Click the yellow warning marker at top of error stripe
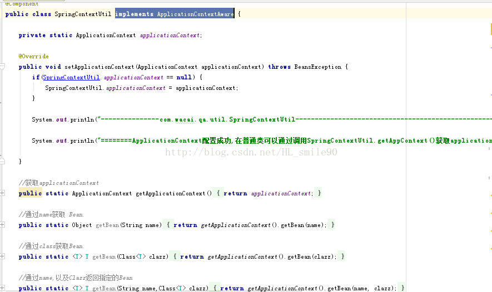The image size is (492, 292). [x=491, y=29]
